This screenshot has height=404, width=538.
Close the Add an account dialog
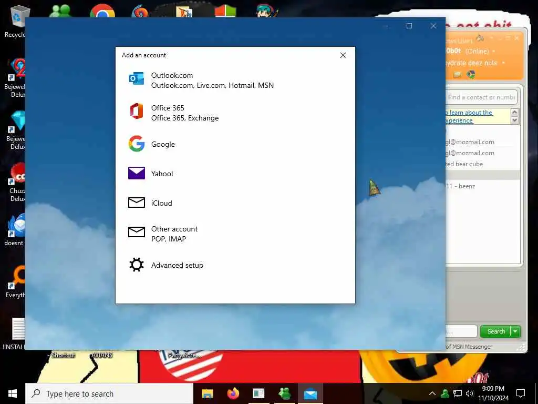(343, 55)
